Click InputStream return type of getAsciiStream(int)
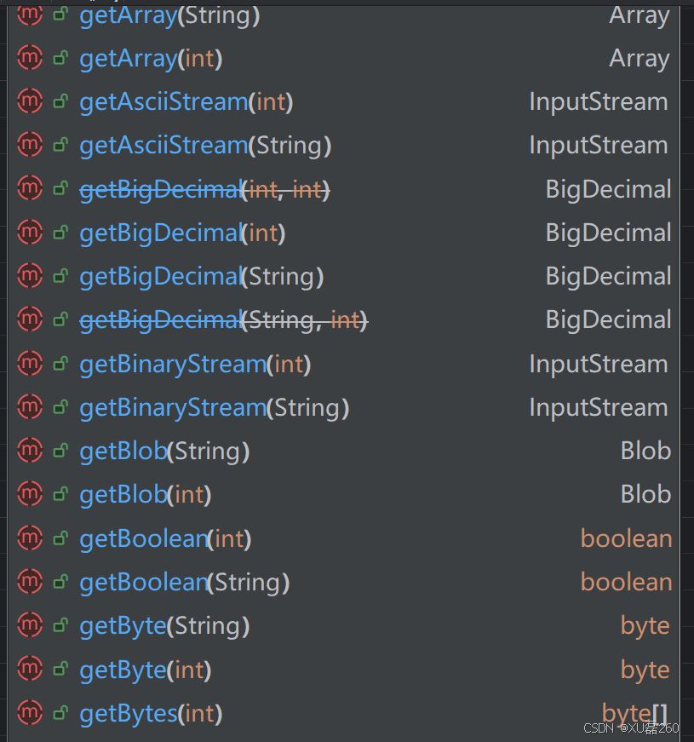The width and height of the screenshot is (694, 742). pyautogui.click(x=599, y=101)
